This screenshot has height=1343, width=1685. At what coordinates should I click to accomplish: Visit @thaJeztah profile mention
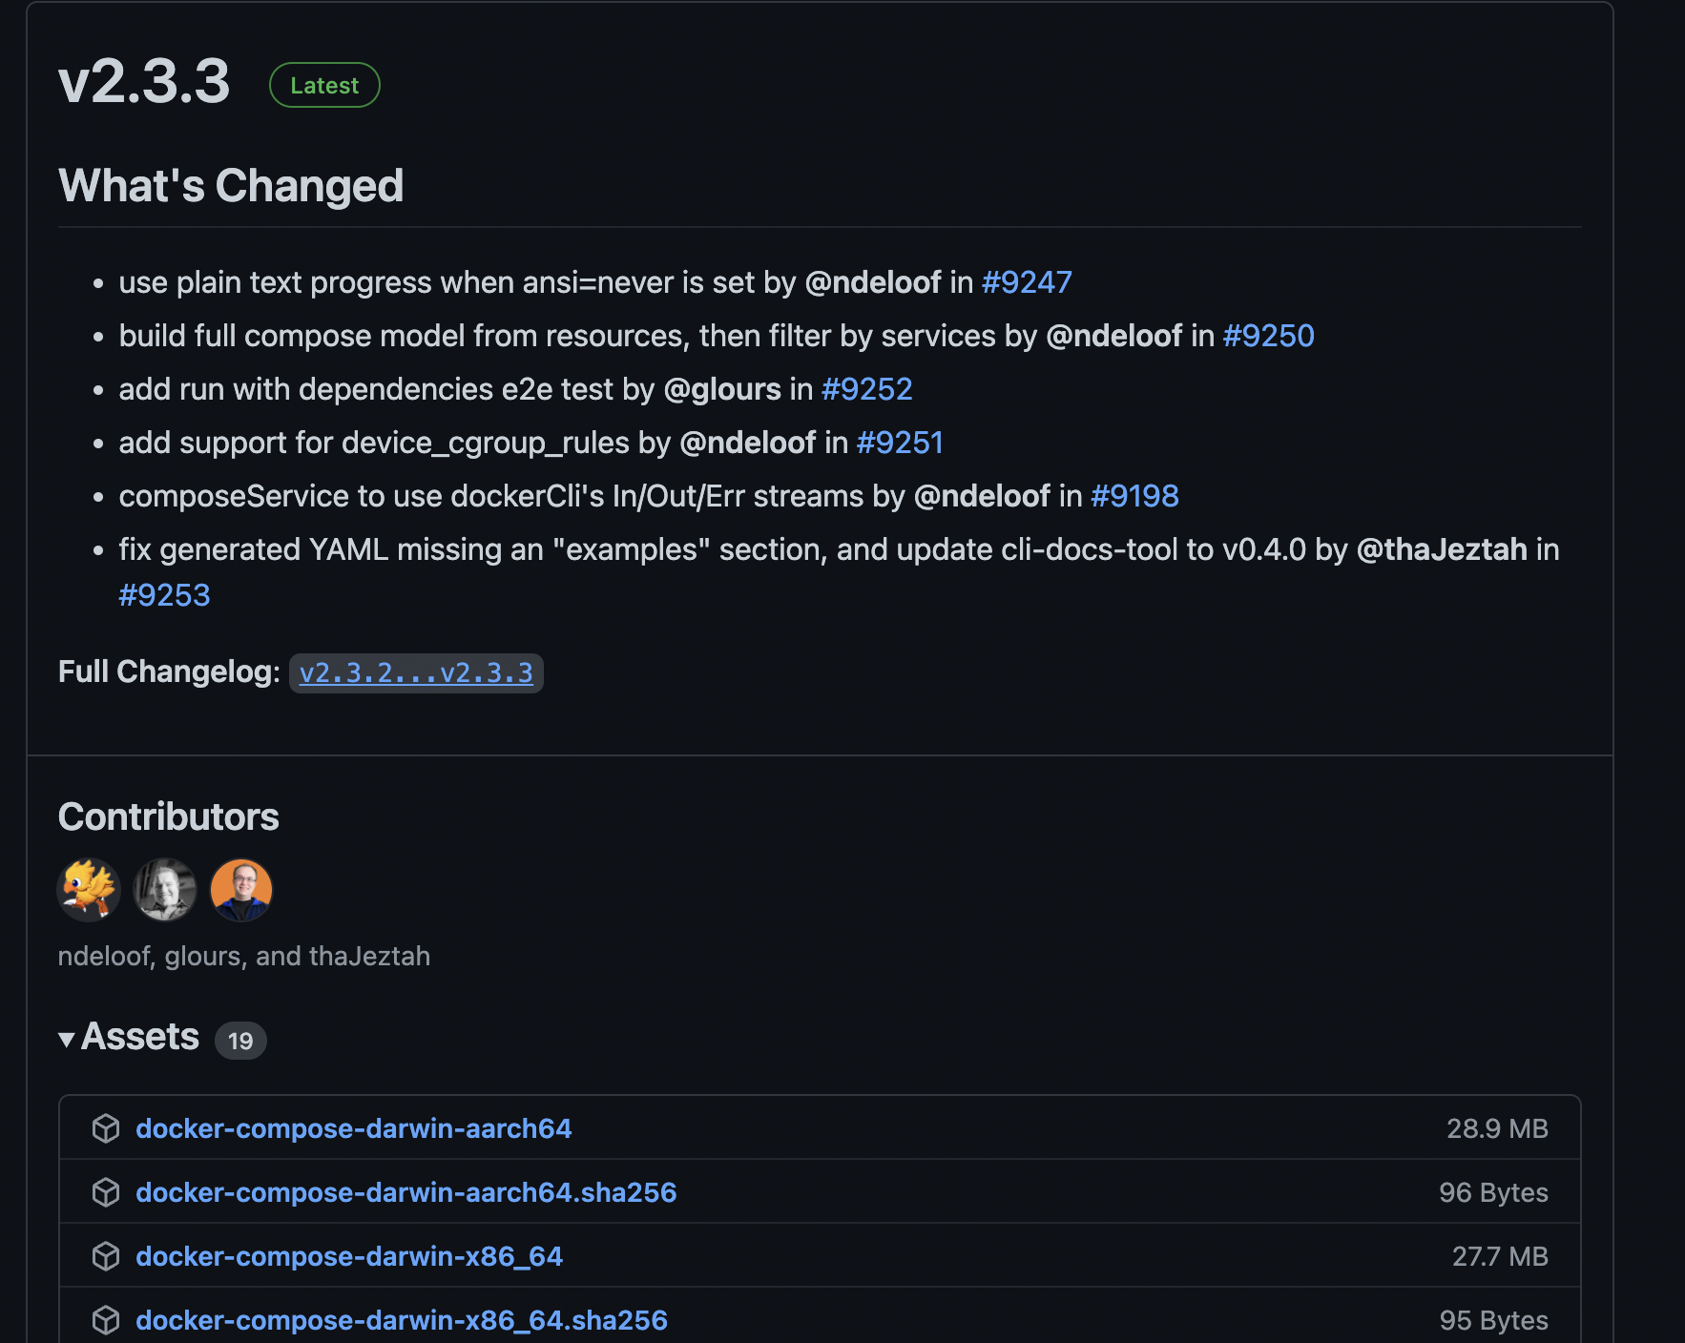1441,549
